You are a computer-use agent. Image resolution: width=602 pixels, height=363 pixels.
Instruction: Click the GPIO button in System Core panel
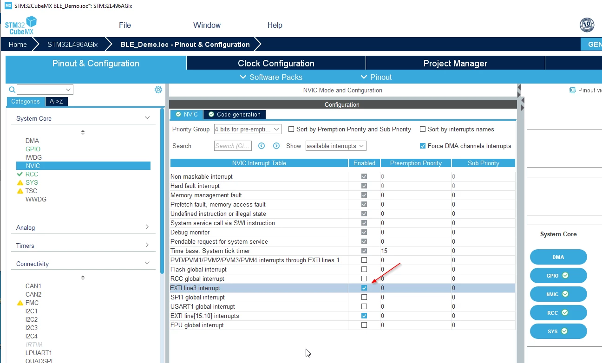pos(558,275)
